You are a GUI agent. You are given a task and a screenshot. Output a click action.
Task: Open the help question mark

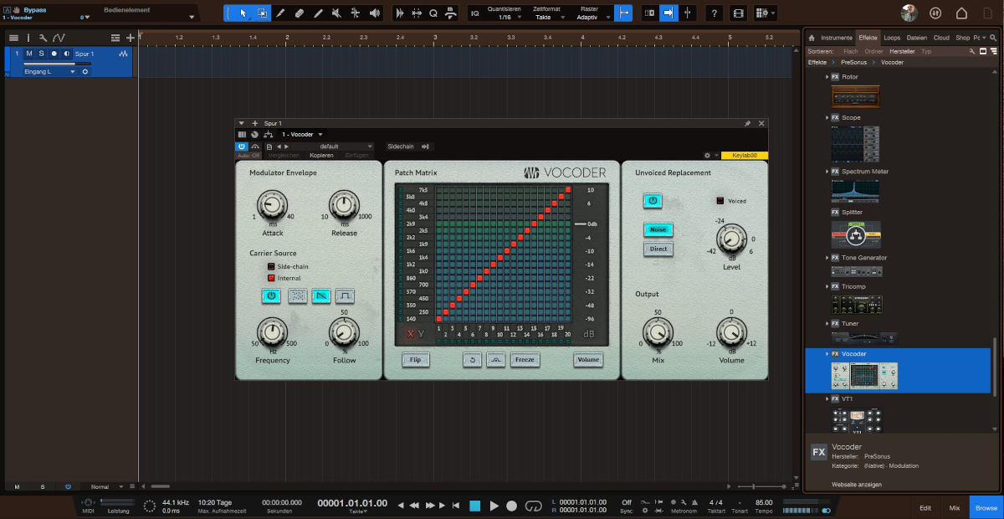pos(714,13)
